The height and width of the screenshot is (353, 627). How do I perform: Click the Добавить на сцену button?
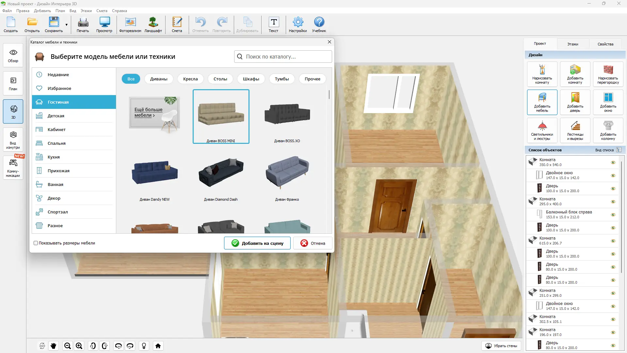click(x=257, y=243)
